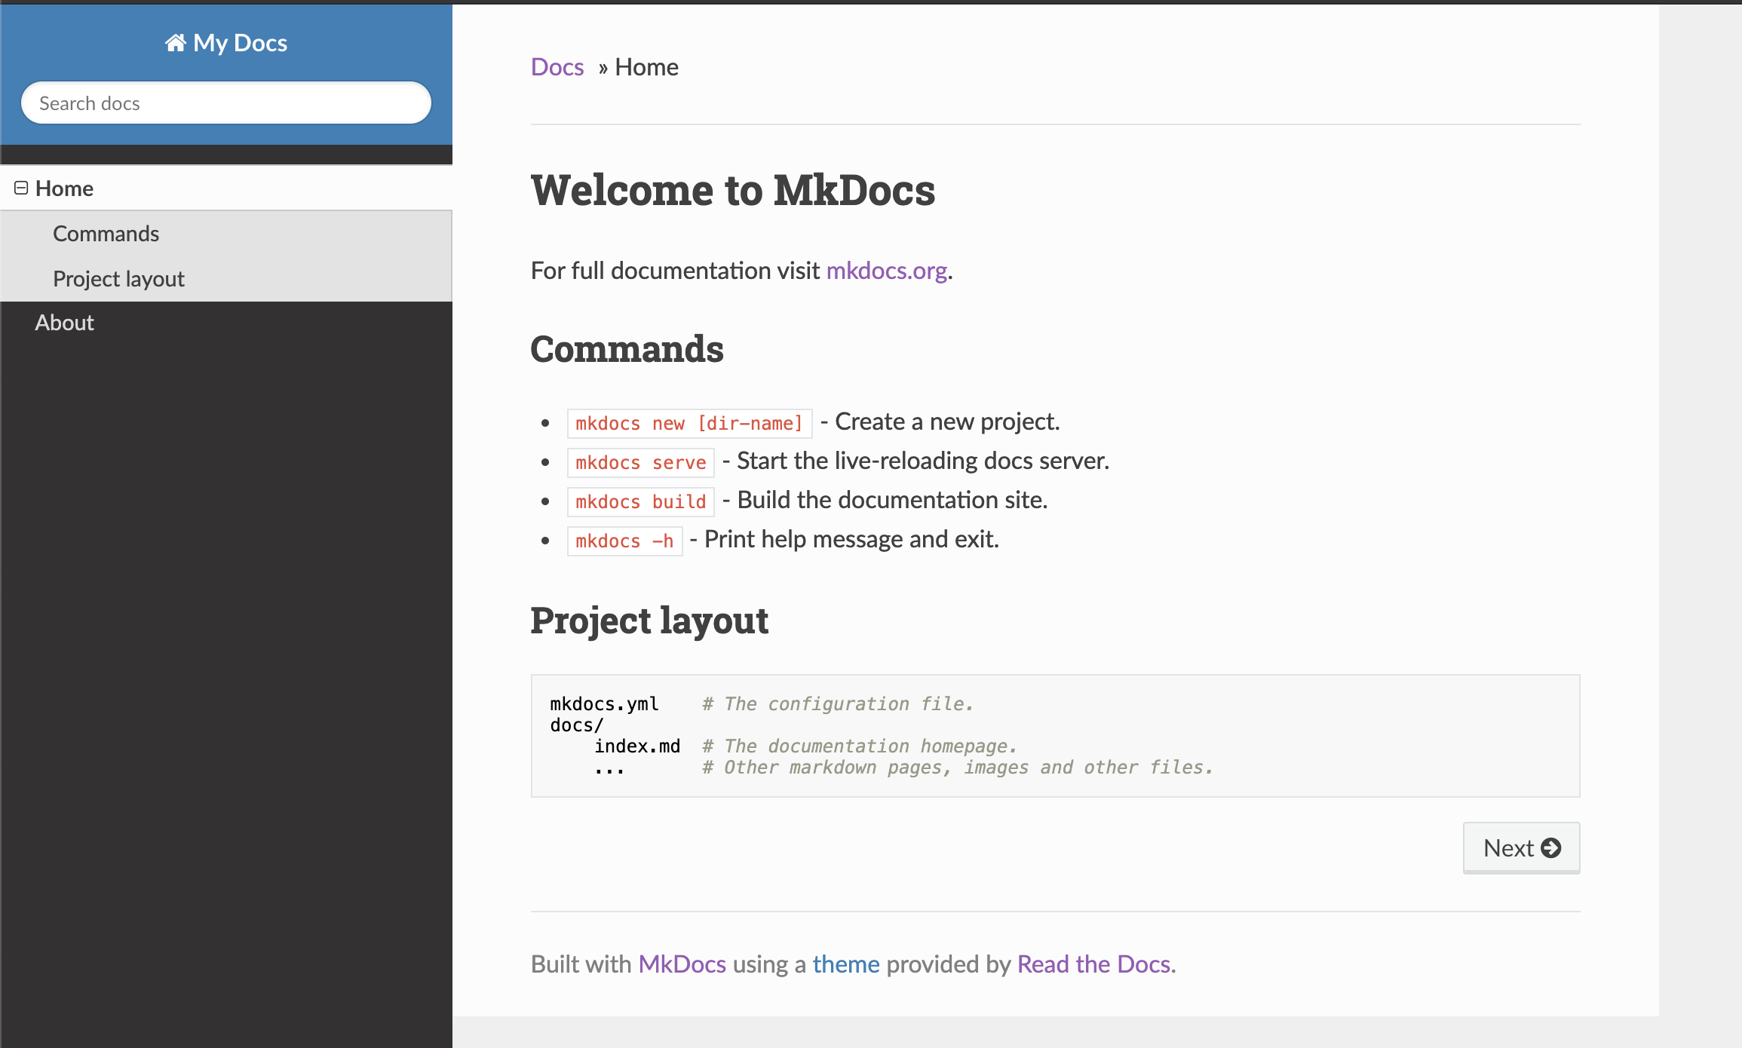
Task: Open the About page from the sidebar
Action: click(226, 323)
